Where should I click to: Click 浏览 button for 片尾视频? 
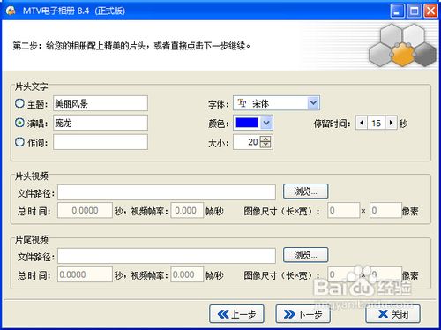click(x=305, y=255)
